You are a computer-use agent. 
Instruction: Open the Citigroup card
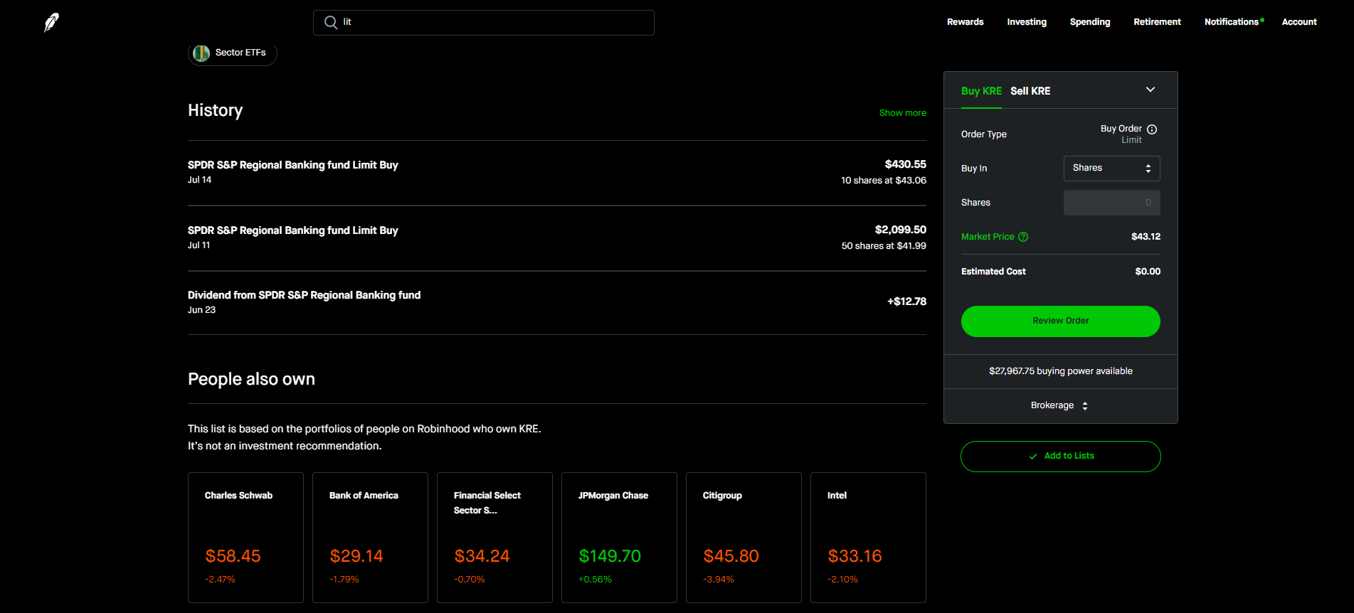pos(744,538)
